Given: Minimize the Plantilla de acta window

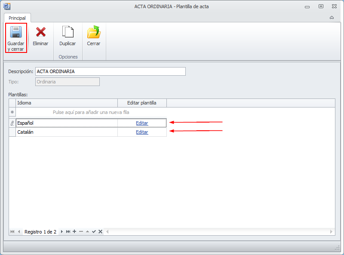Looking at the screenshot, I should (307, 7).
